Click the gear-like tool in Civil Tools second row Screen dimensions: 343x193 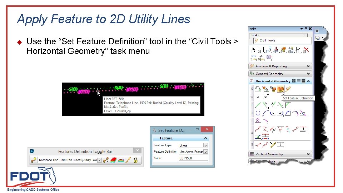pos(269,58)
